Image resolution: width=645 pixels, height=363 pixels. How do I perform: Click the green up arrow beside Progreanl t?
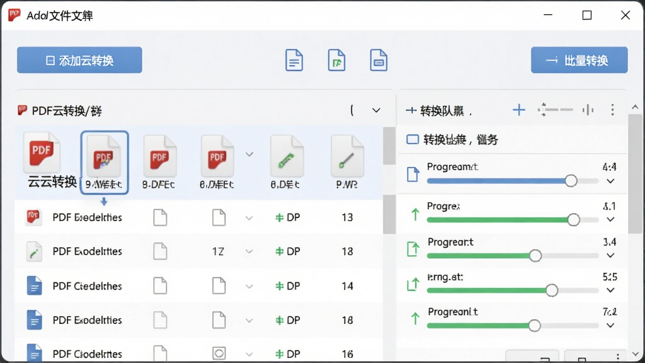[x=415, y=318]
